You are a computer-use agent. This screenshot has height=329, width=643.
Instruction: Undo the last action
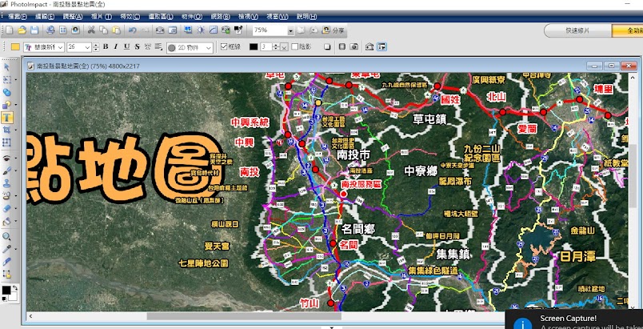pyautogui.click(x=132, y=30)
